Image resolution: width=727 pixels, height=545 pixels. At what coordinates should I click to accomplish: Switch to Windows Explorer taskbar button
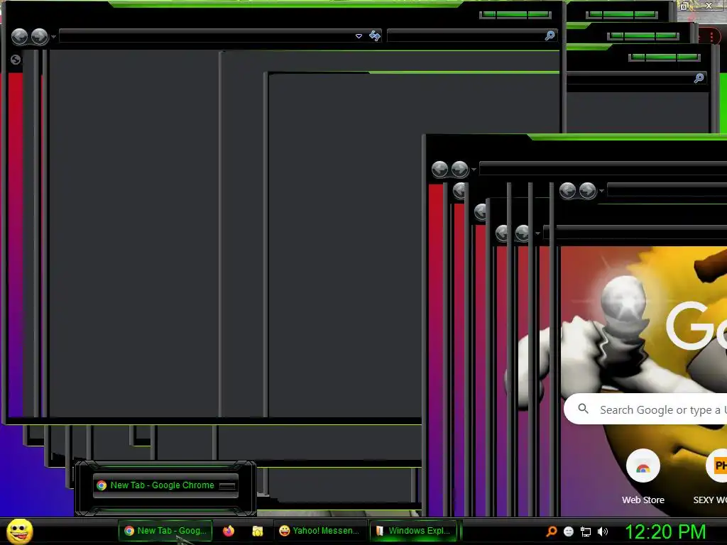pos(414,531)
